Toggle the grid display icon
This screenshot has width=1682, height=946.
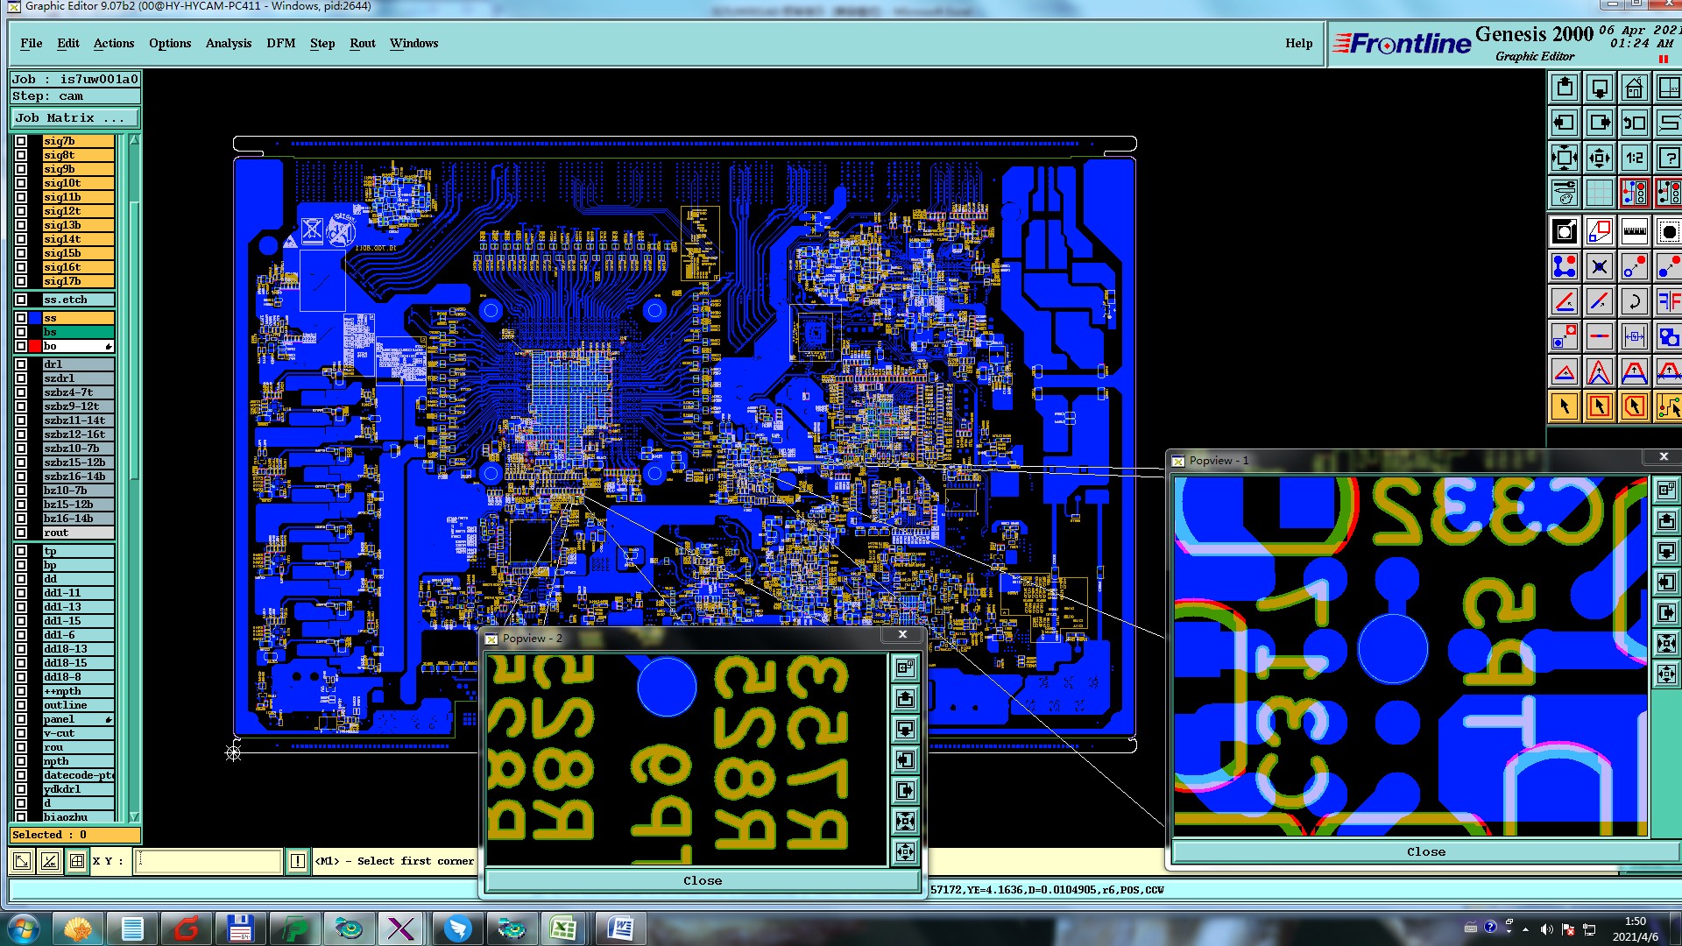coord(1600,193)
